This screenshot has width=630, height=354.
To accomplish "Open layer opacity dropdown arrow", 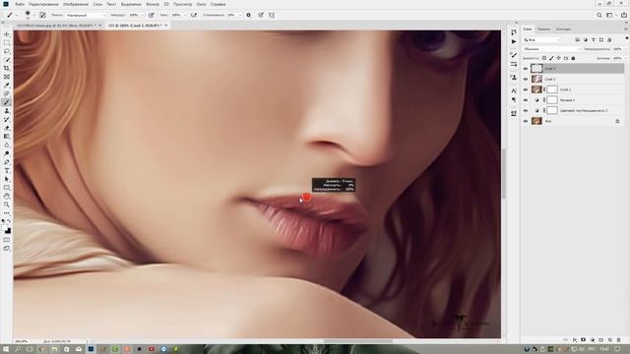I will [x=626, y=49].
